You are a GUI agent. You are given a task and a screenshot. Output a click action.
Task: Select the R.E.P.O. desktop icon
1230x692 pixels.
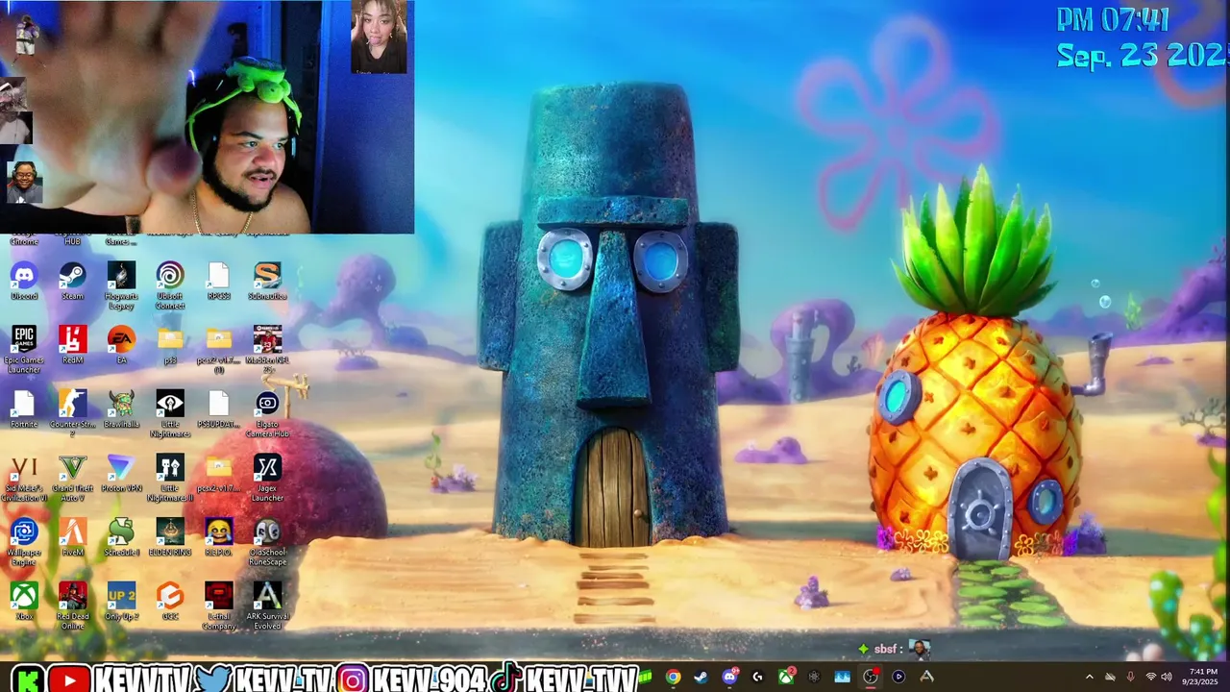(x=218, y=538)
